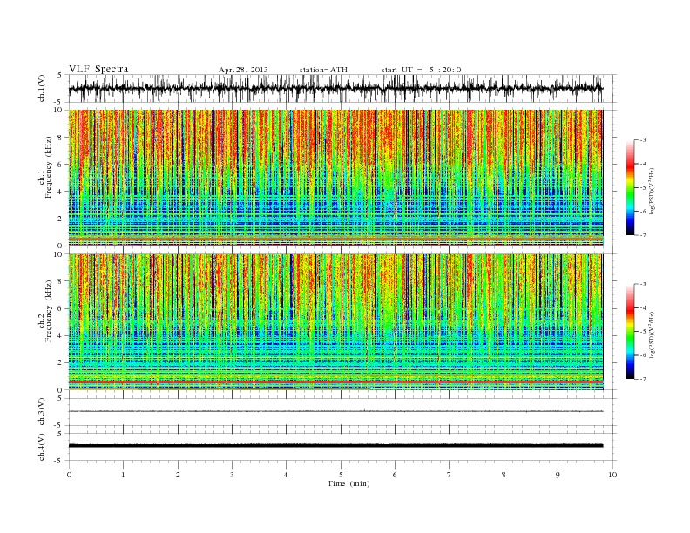The height and width of the screenshot is (533, 690).
Task: Click the 'ch.4(V)' axis label
Action: click(42, 447)
